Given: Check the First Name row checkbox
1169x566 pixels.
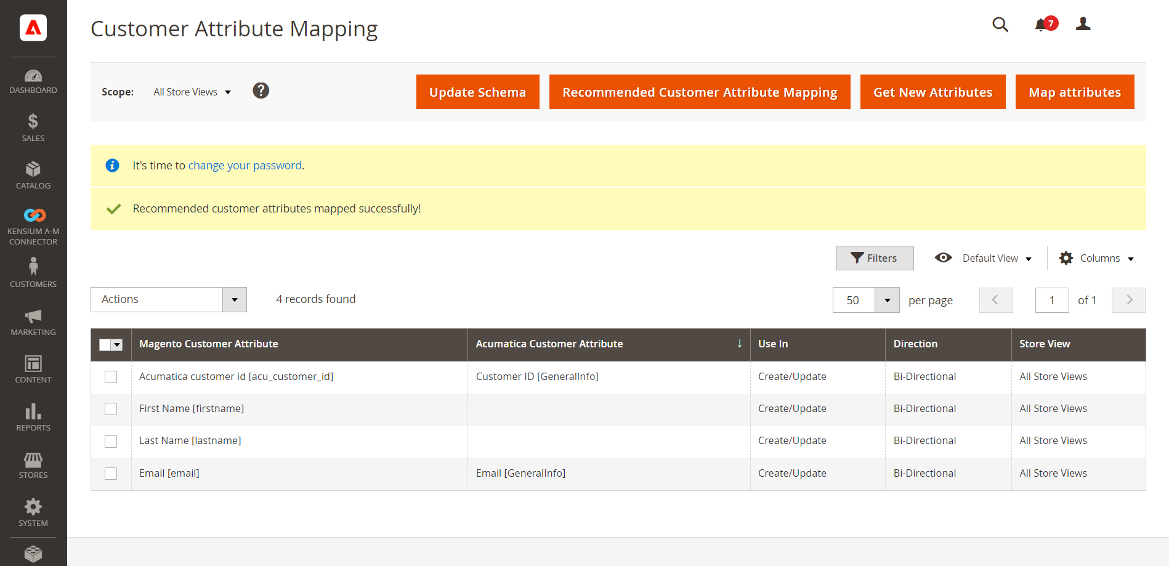Looking at the screenshot, I should click(x=111, y=409).
